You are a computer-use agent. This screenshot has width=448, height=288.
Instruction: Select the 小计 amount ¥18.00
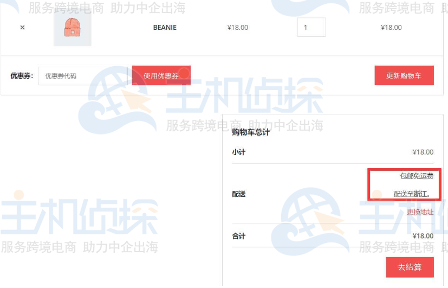pos(423,152)
